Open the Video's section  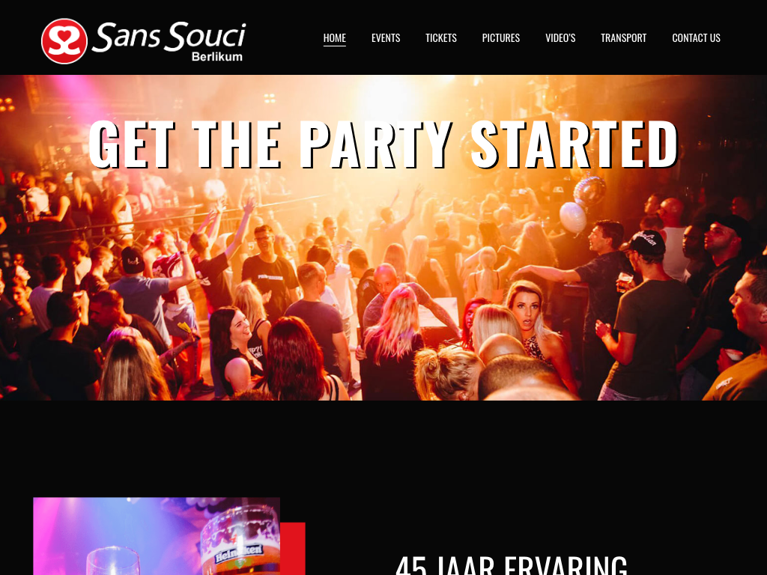click(x=560, y=37)
